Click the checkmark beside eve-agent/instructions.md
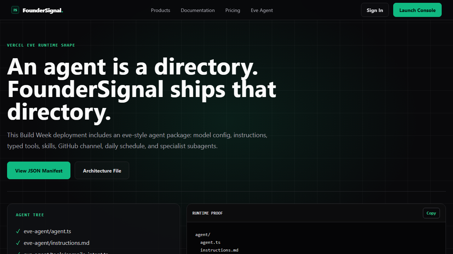Image resolution: width=453 pixels, height=254 pixels. pyautogui.click(x=18, y=243)
